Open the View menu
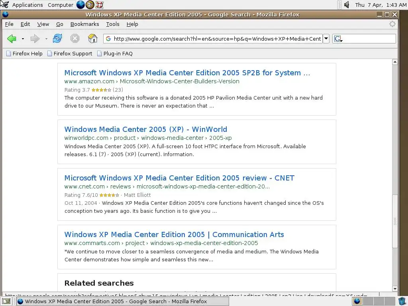The width and height of the screenshot is (408, 306). [43, 24]
